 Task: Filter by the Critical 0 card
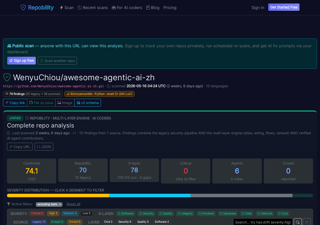click(x=185, y=171)
